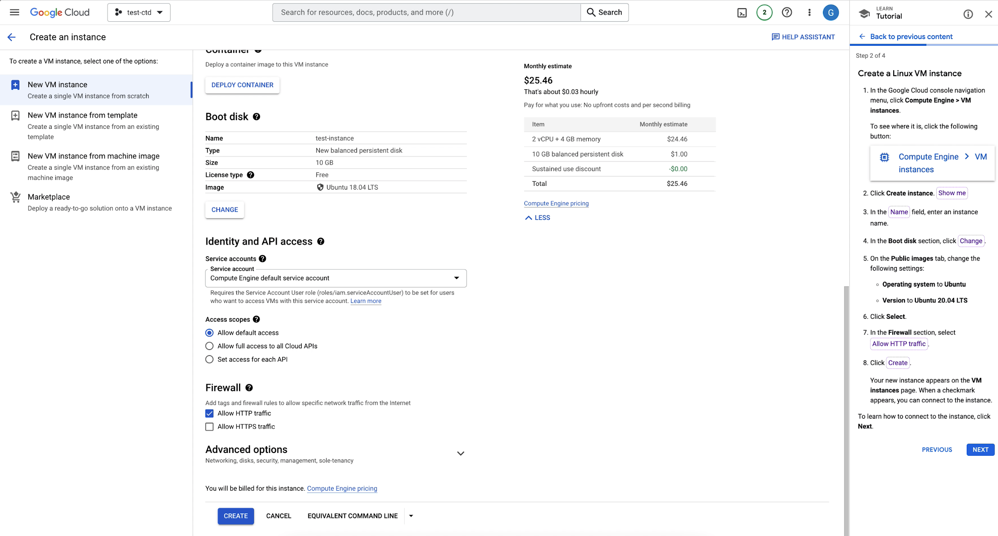Click the boot disk Change button
The height and width of the screenshot is (536, 998).
click(x=225, y=210)
